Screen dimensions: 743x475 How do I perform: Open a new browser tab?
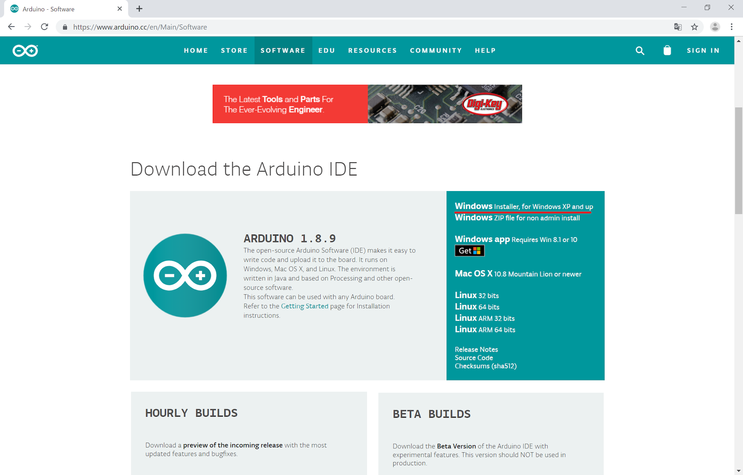139,8
